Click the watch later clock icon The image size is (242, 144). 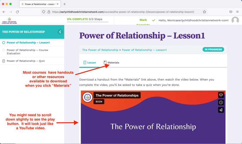221,103
